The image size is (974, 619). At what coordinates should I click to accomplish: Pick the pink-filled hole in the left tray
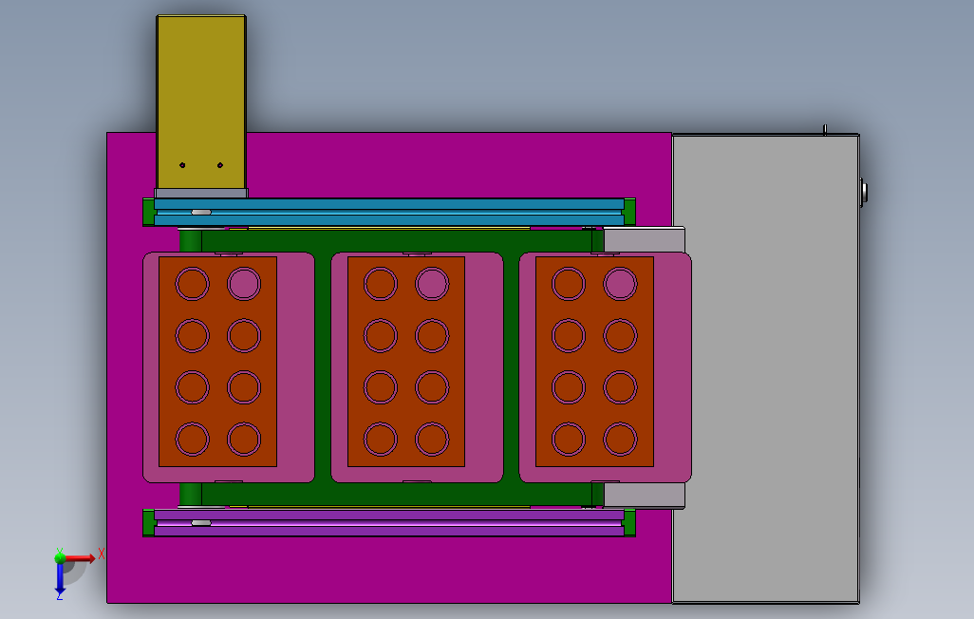[244, 284]
